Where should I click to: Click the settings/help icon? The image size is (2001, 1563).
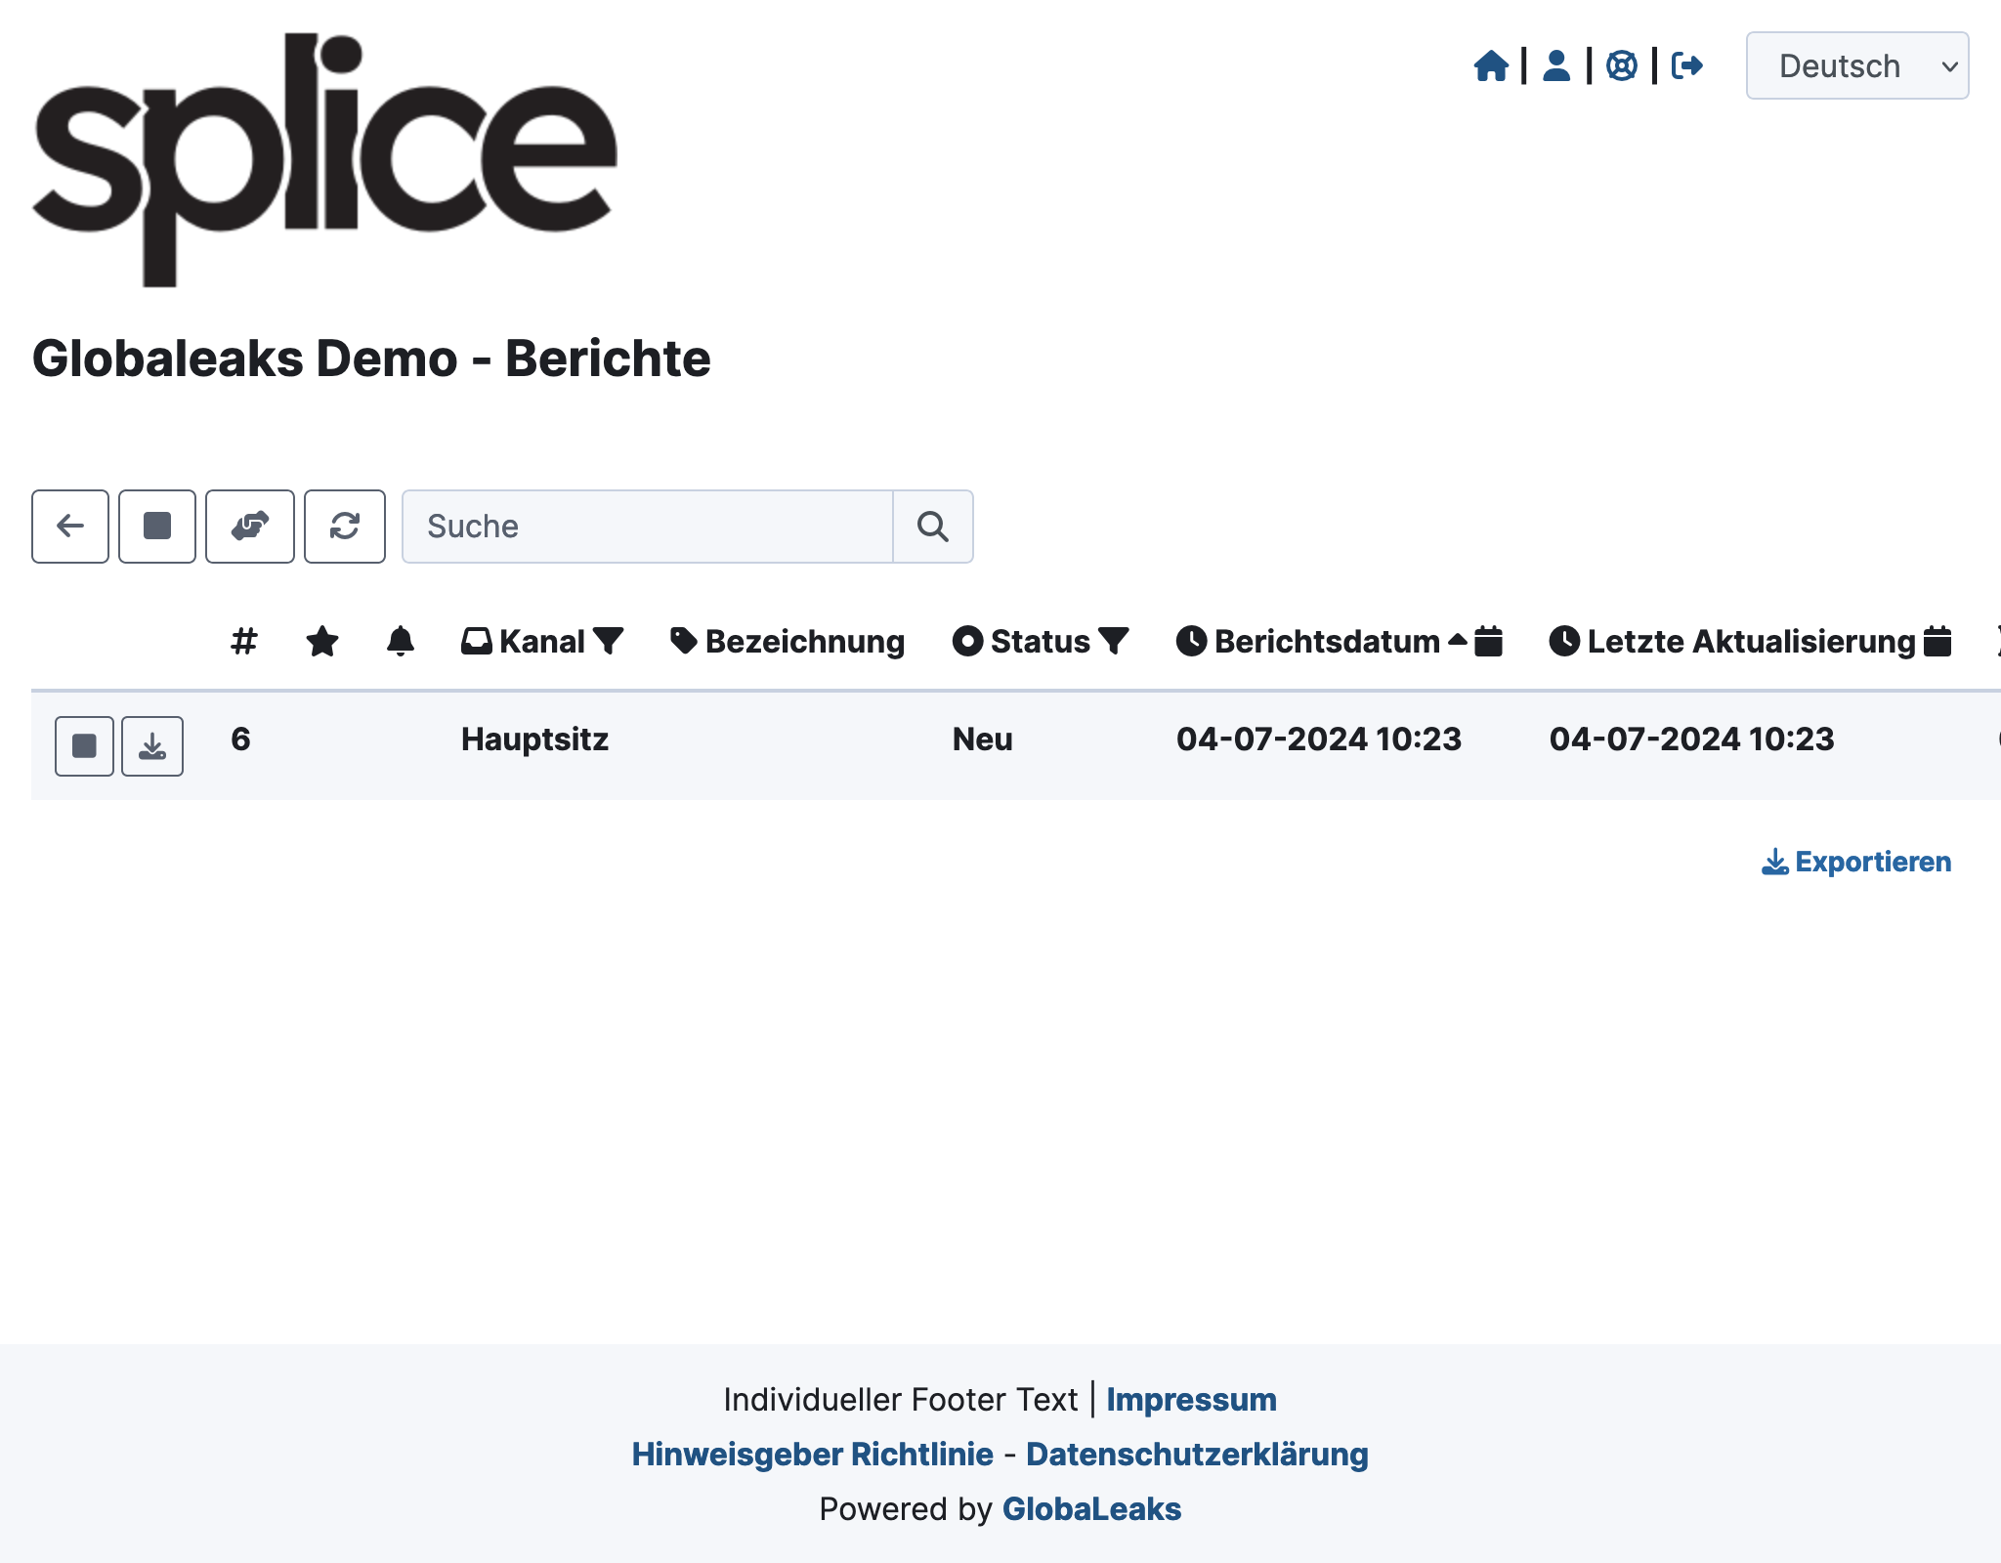pyautogui.click(x=1621, y=65)
